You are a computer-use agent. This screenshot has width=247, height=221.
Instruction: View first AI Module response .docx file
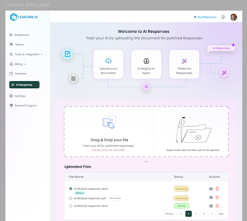(x=211, y=189)
